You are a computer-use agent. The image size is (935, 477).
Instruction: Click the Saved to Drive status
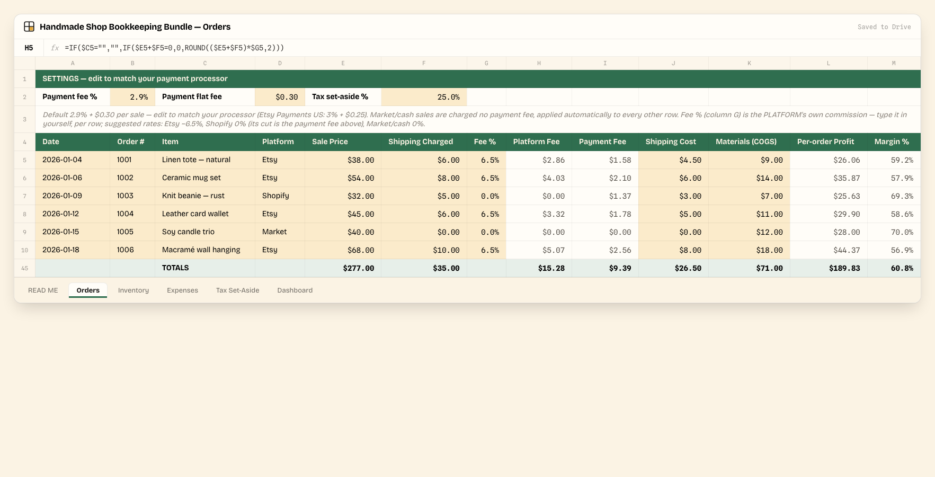[884, 27]
